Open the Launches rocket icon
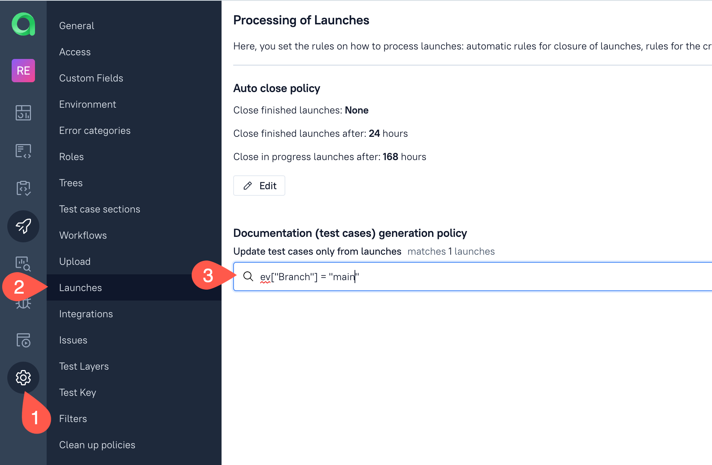 click(23, 226)
